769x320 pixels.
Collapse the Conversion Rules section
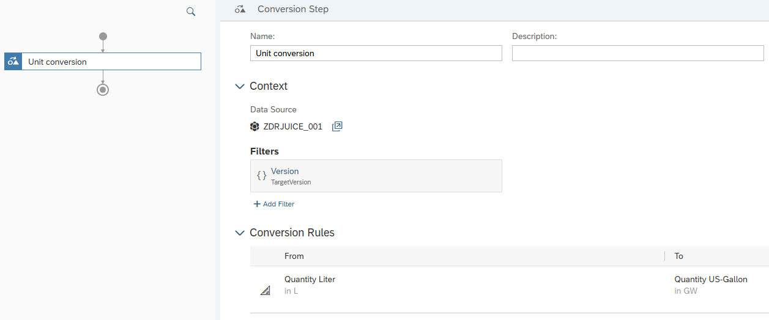(240, 233)
